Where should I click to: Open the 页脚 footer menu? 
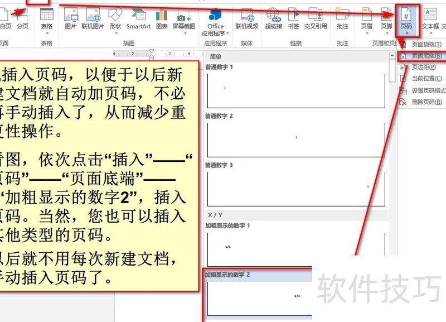[386, 21]
